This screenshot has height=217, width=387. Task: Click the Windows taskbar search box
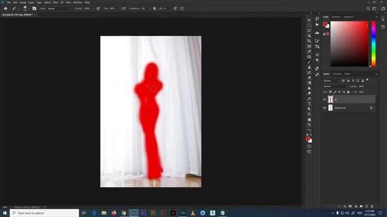tap(44, 213)
